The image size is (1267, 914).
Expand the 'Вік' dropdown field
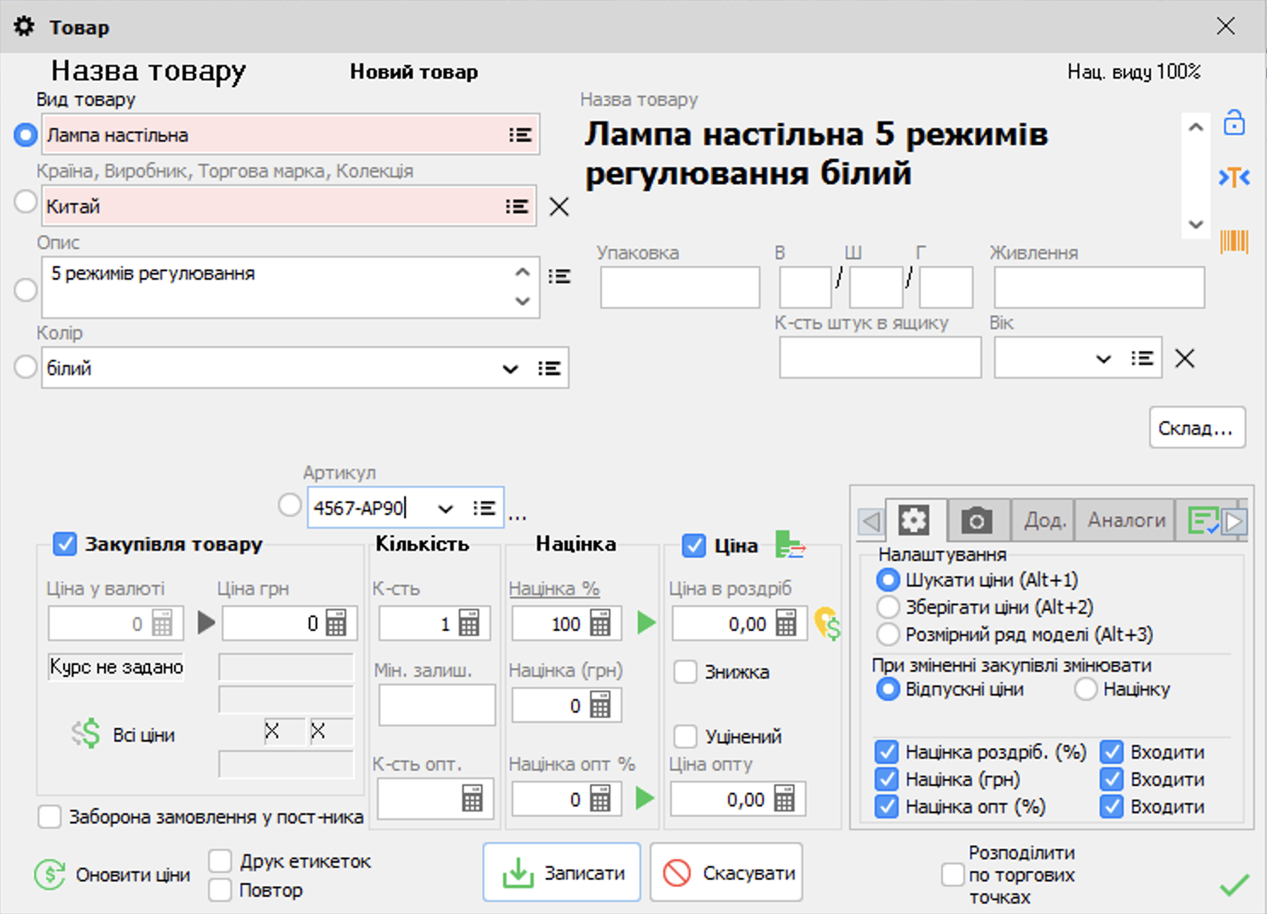(1103, 359)
